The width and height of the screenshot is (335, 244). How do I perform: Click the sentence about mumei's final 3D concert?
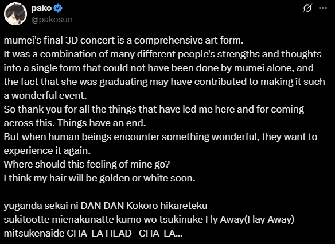pos(124,41)
